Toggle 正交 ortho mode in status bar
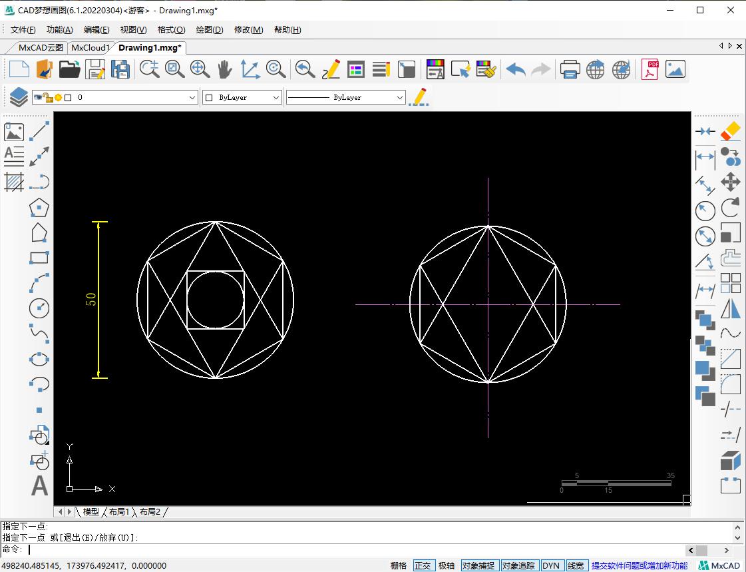Image resolution: width=746 pixels, height=572 pixels. [423, 565]
